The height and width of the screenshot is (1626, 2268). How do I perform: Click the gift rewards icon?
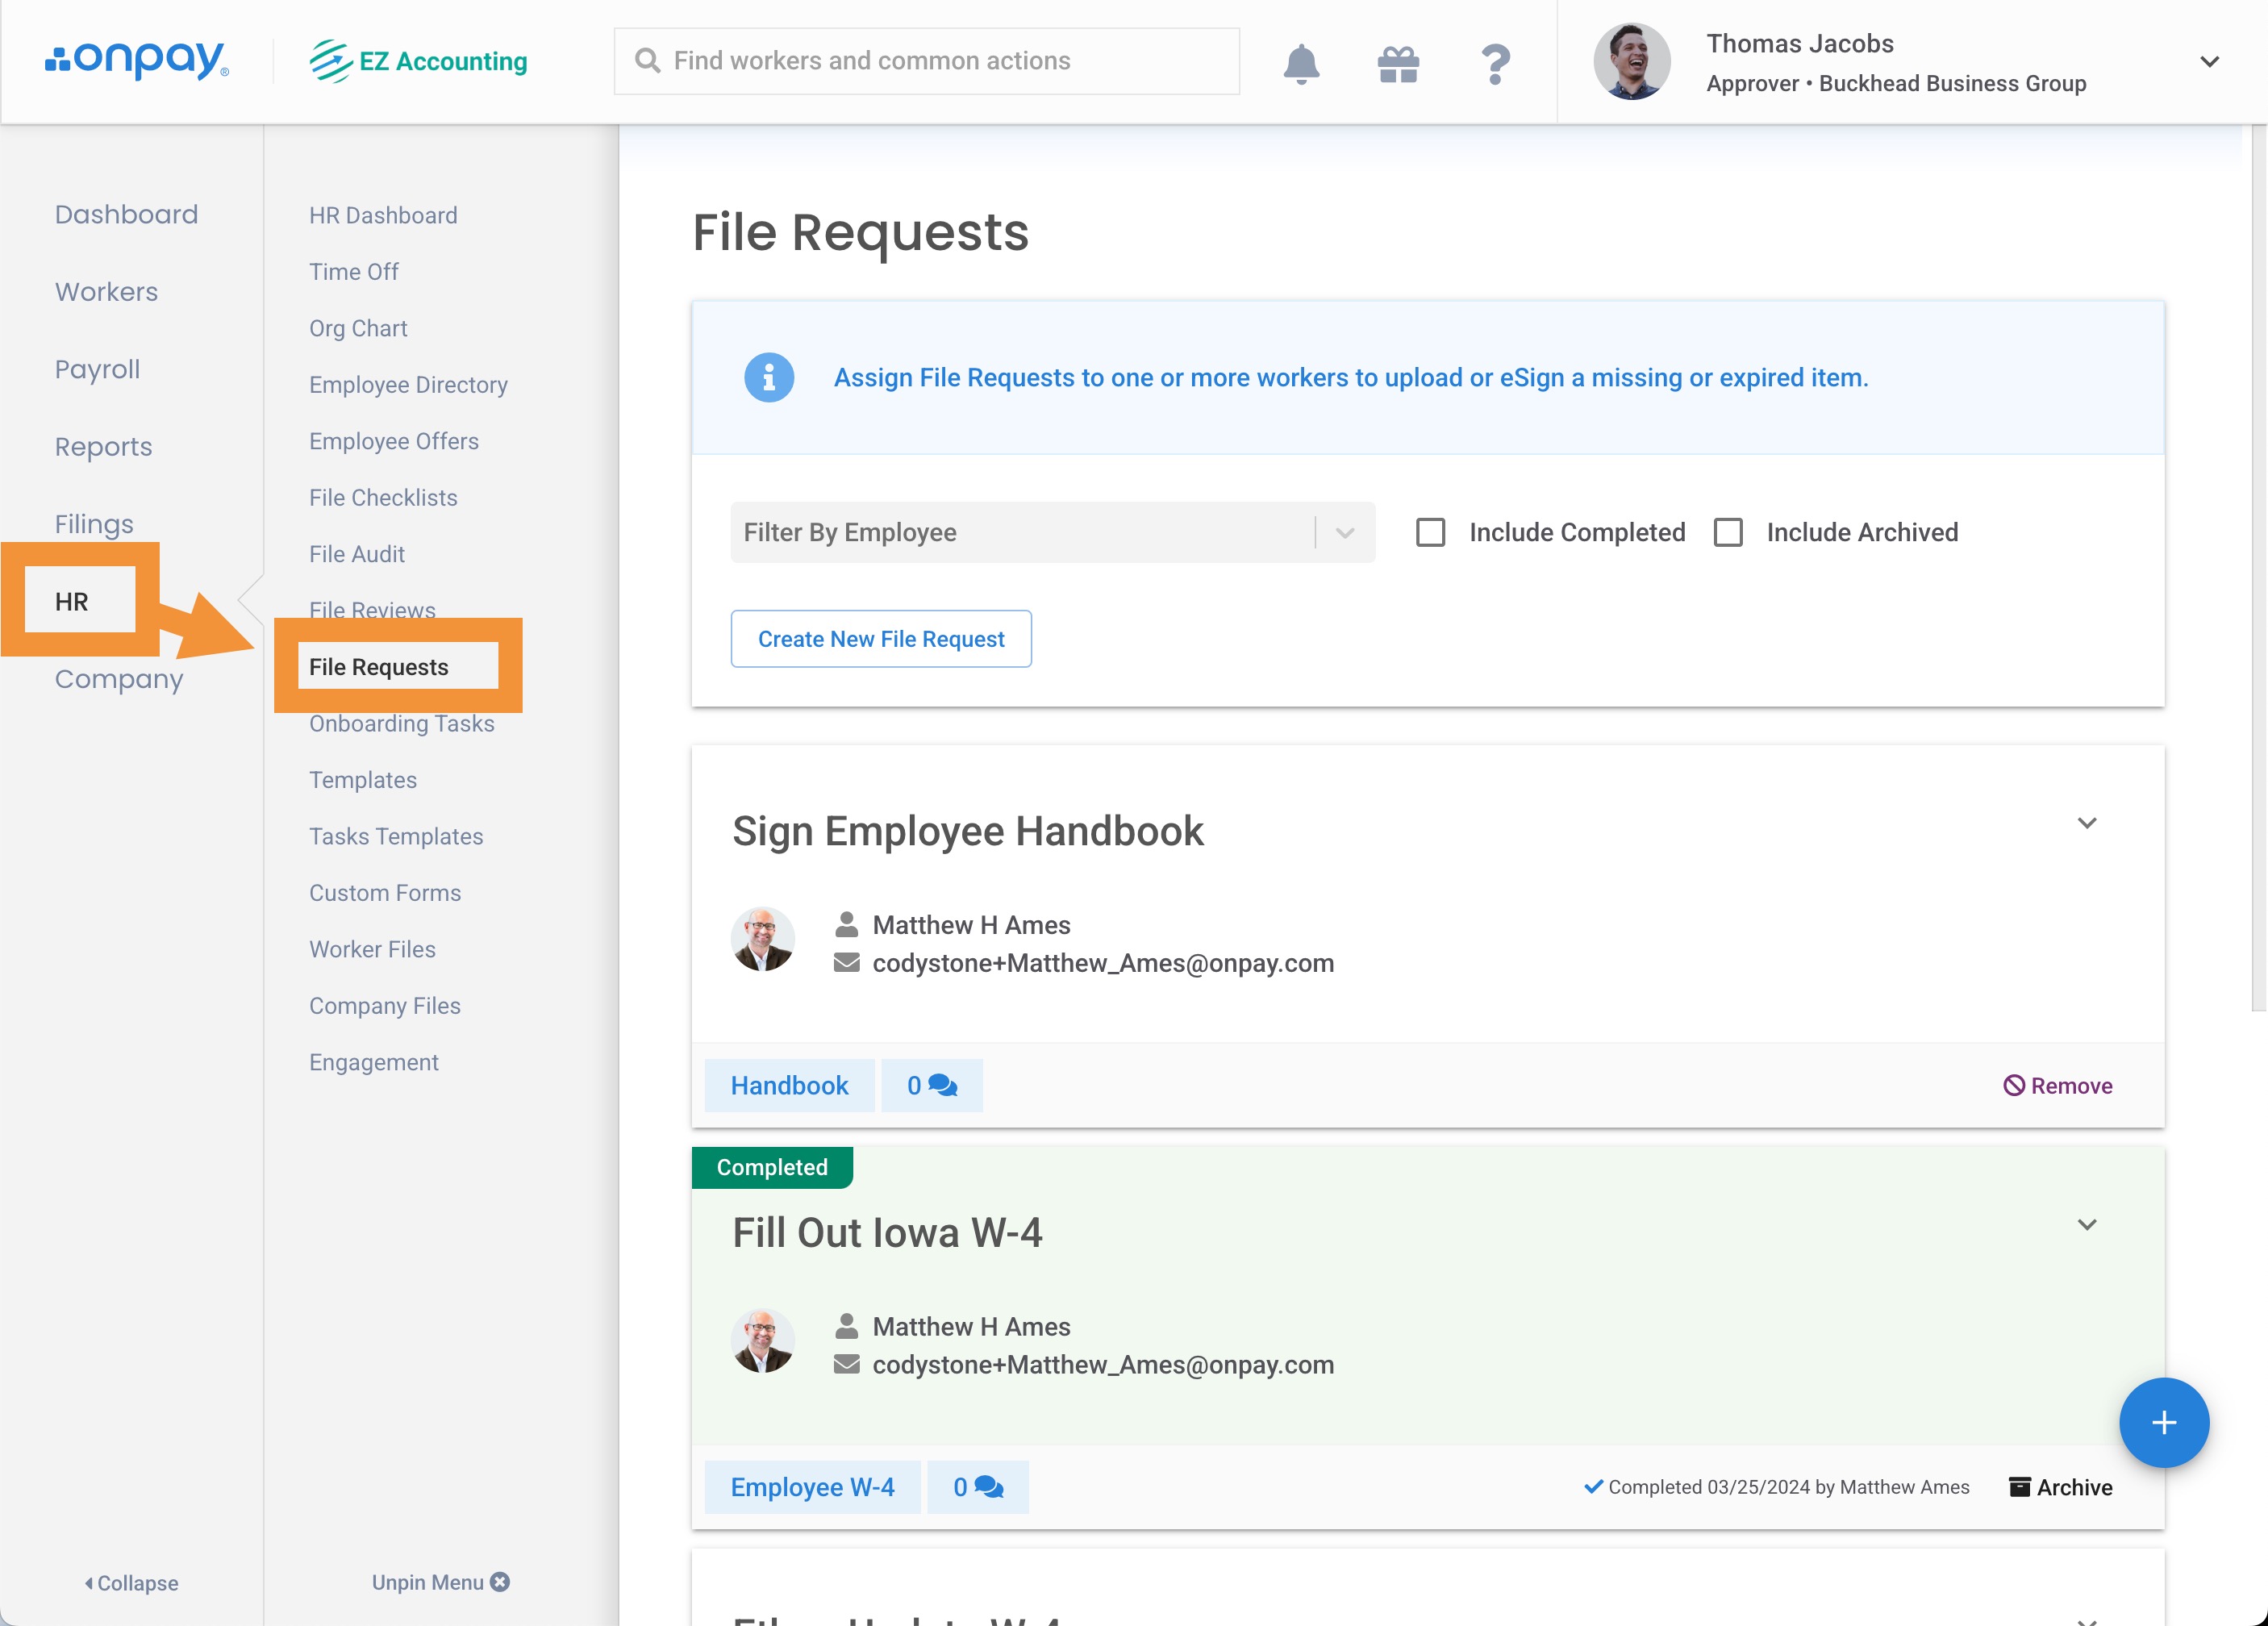1398,64
